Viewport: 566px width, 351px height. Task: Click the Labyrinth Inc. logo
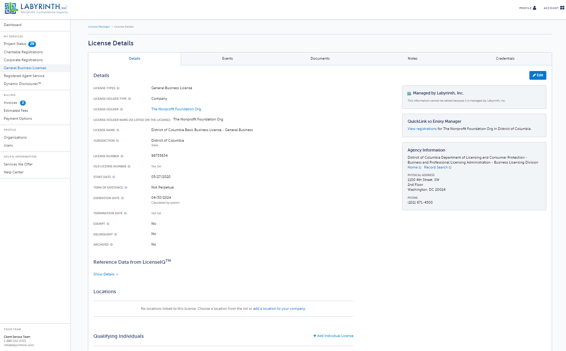click(36, 8)
